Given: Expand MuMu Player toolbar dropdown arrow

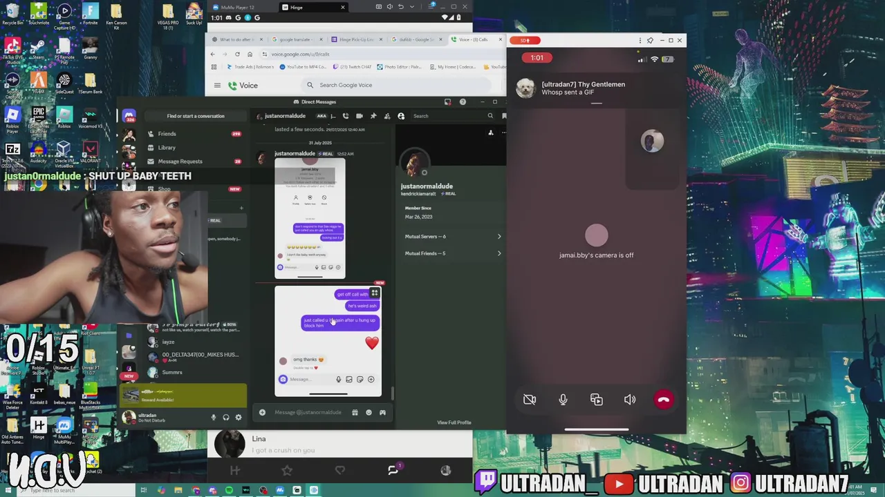Looking at the screenshot, I should [x=412, y=7].
